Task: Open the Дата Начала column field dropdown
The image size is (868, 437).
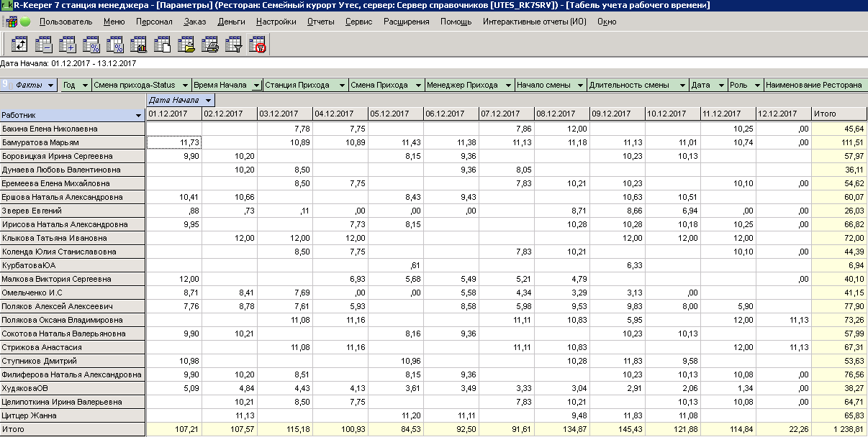Action: (x=207, y=100)
